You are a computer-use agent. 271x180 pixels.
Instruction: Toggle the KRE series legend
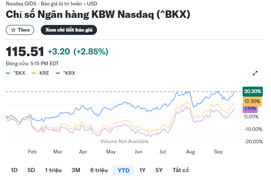coord(44,73)
